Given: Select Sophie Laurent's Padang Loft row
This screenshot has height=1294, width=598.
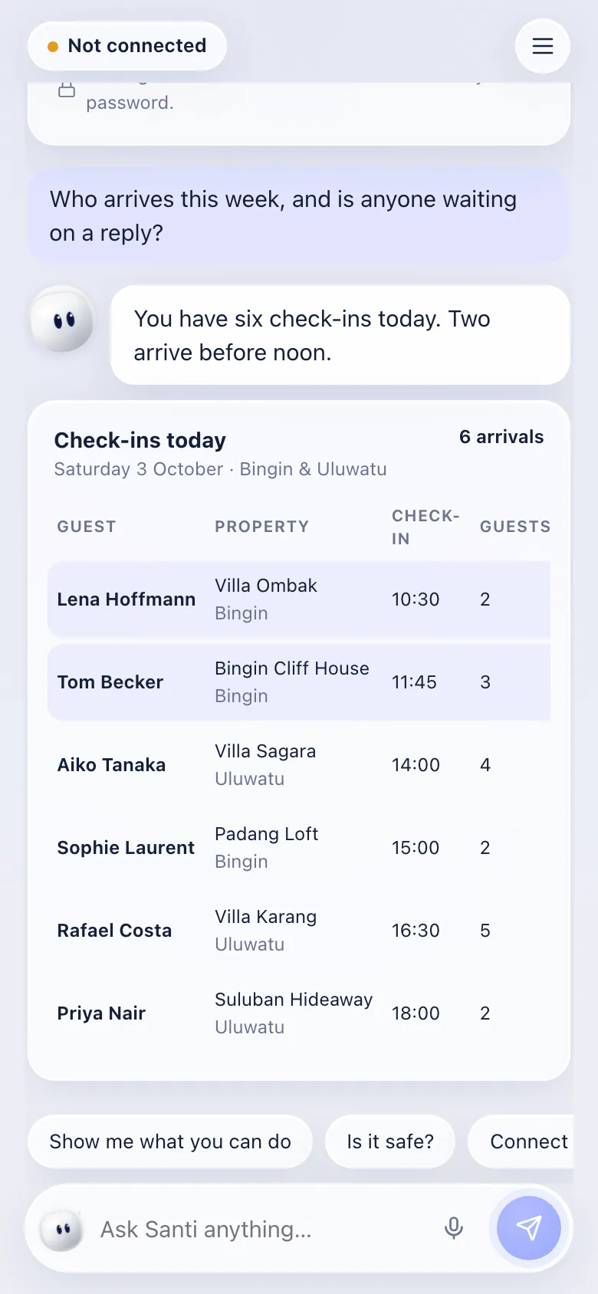Looking at the screenshot, I should click(299, 848).
